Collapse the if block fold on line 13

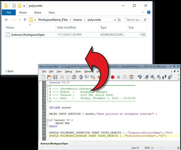[x=47, y=120]
